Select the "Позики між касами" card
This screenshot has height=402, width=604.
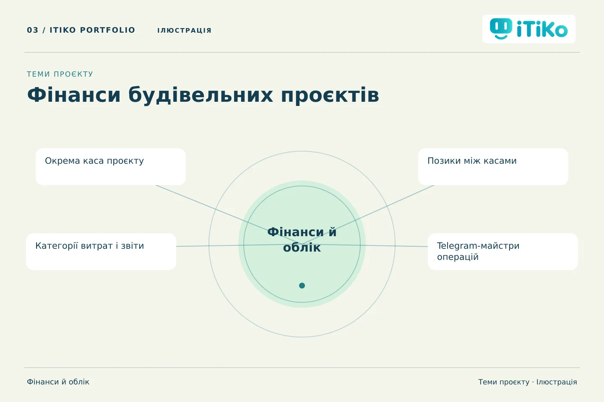pos(493,167)
